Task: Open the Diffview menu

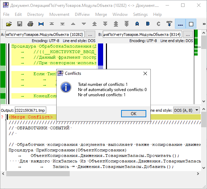Action: coord(82,14)
